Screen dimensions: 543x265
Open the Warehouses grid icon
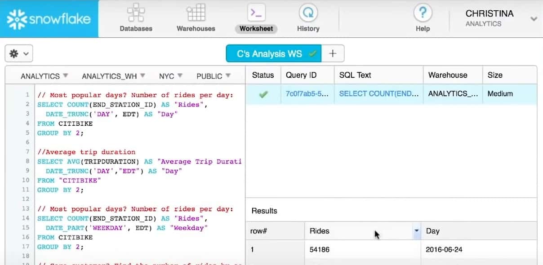[196, 13]
